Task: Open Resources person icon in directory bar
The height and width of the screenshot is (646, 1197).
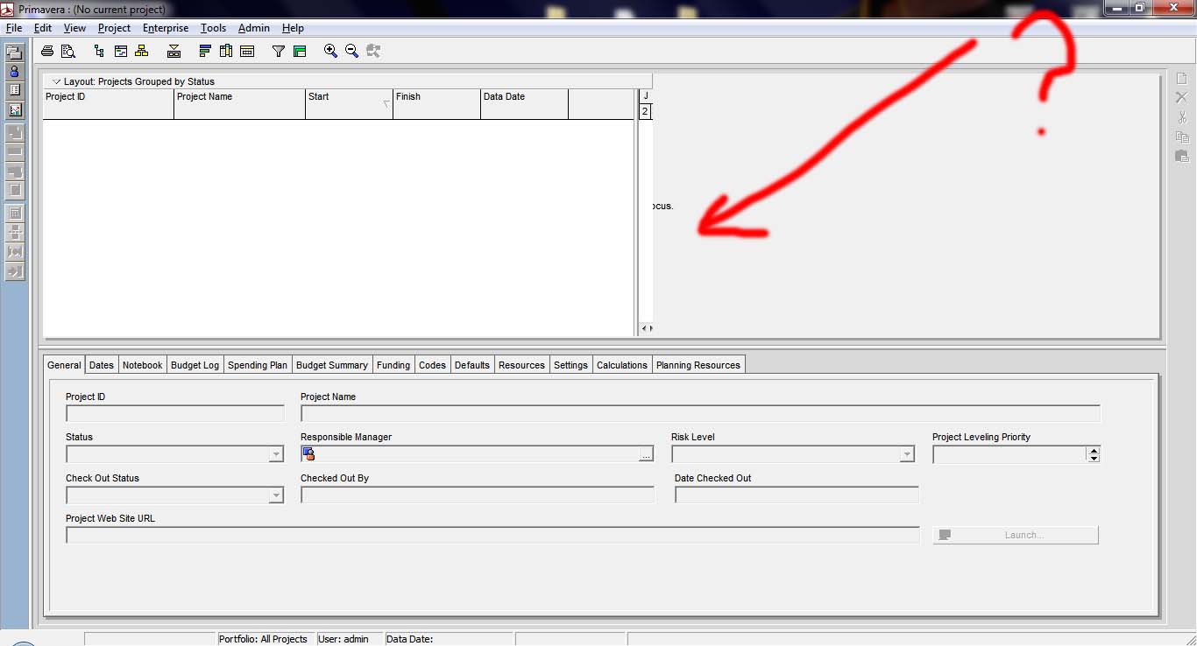Action: click(15, 72)
